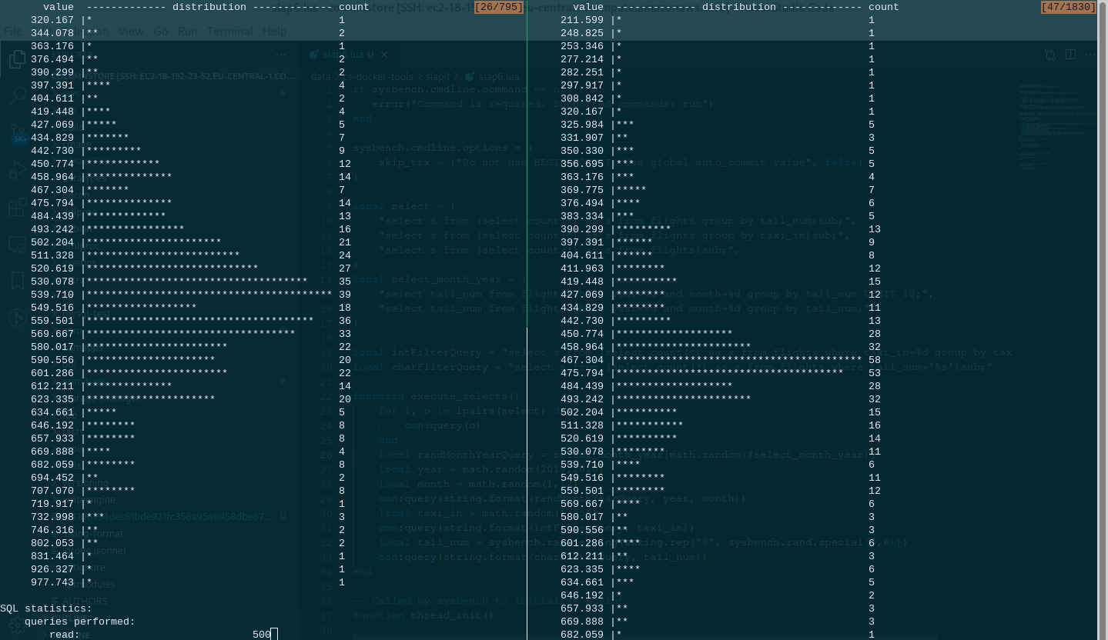Open editor More Actions ellipsis
1108x640 pixels.
[1090, 55]
